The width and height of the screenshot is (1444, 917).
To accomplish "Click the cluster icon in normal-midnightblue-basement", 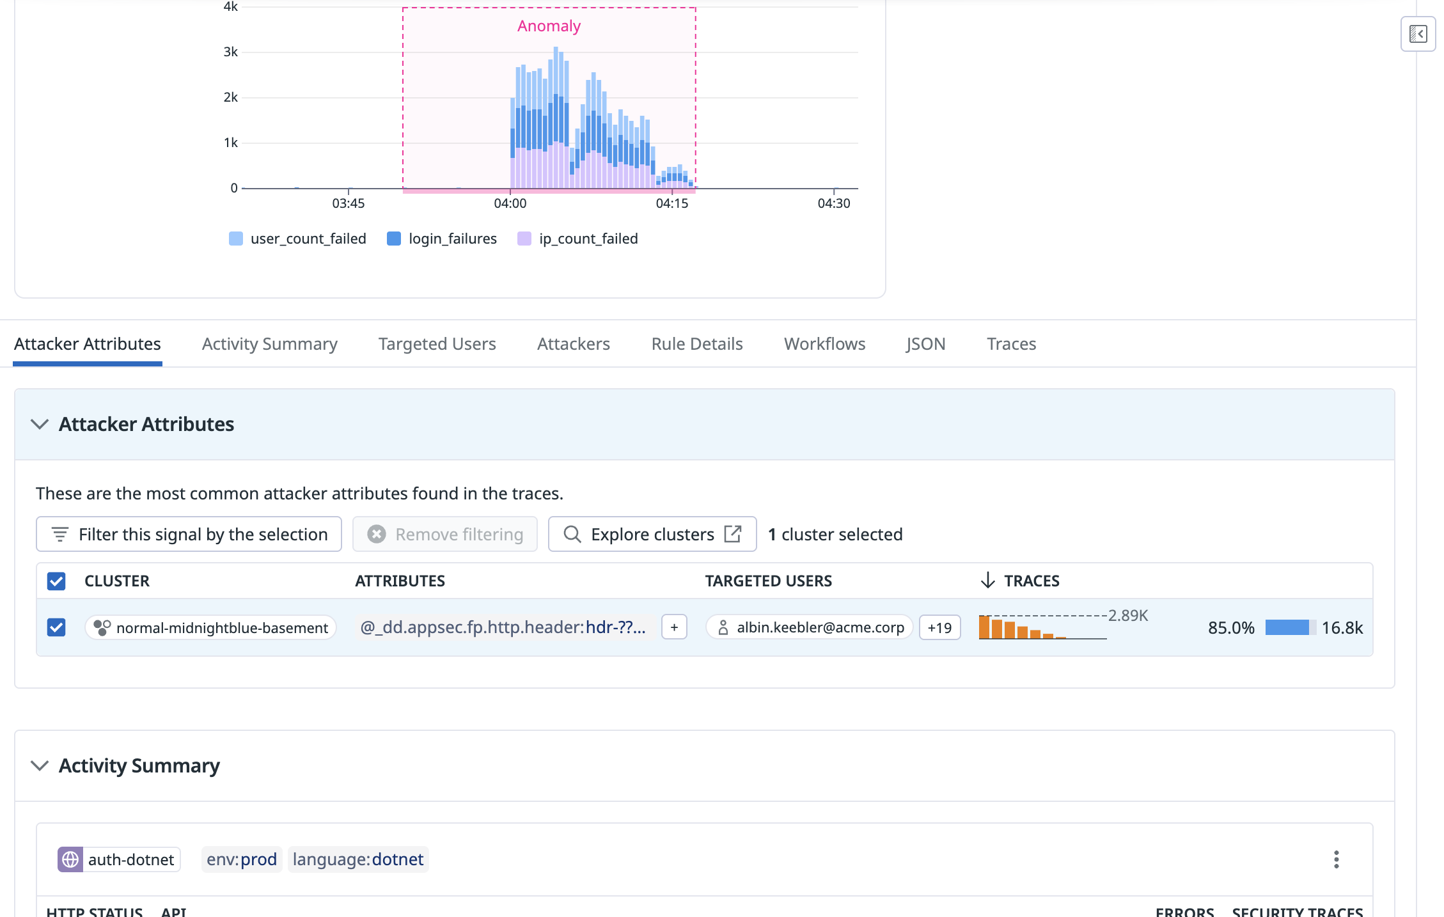I will [x=102, y=627].
